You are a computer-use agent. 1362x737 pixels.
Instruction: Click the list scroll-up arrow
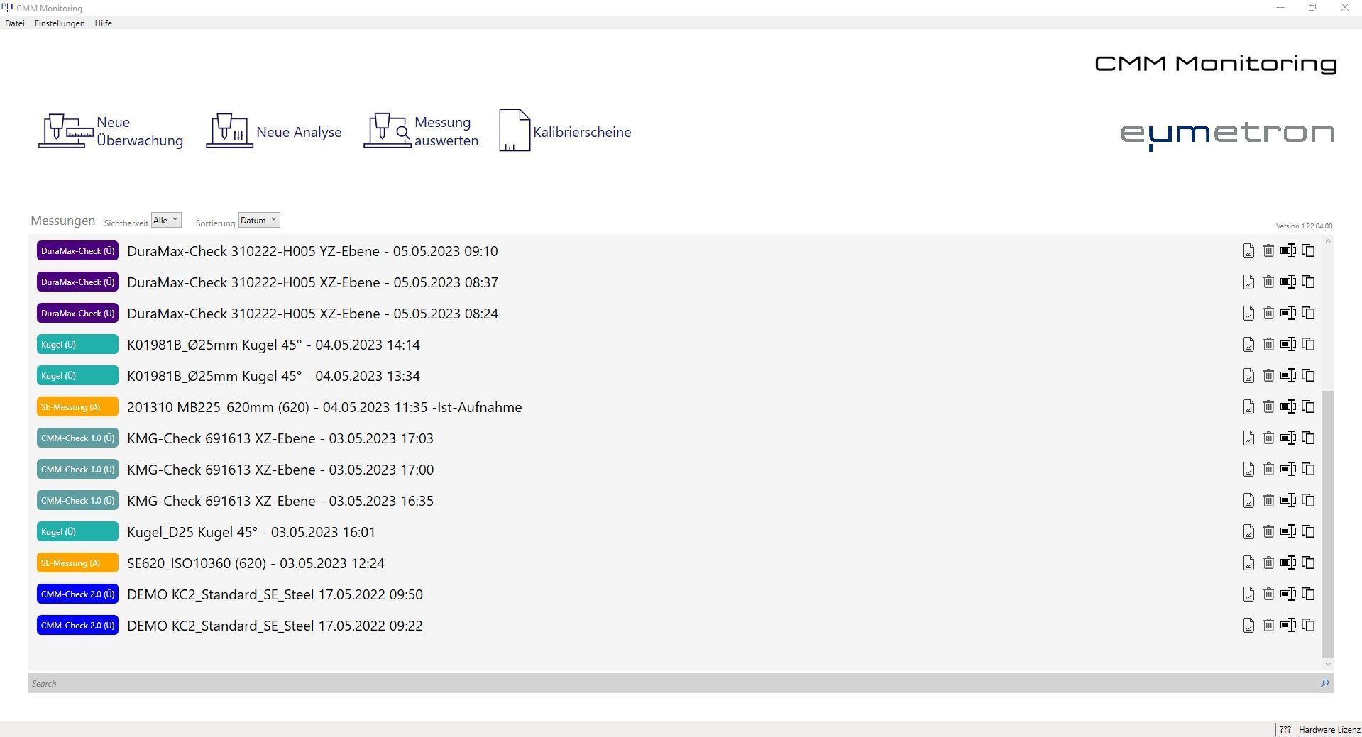pos(1327,241)
